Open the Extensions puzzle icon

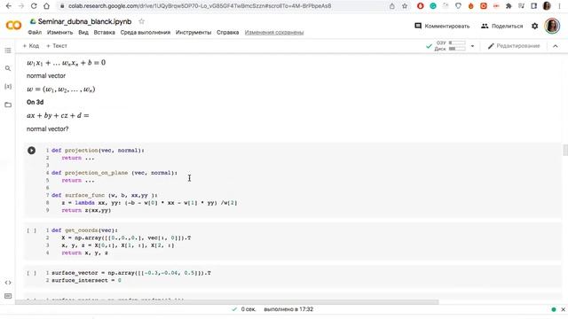[x=509, y=6]
